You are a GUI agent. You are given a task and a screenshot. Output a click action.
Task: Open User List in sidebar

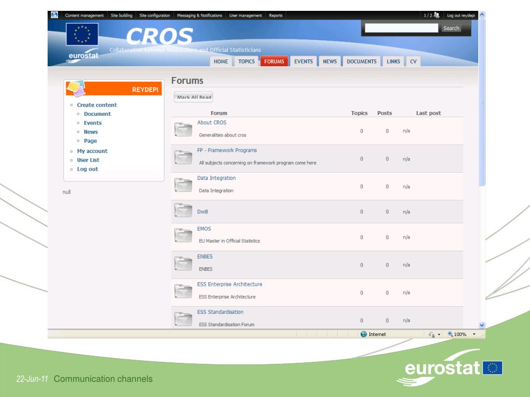click(x=88, y=160)
